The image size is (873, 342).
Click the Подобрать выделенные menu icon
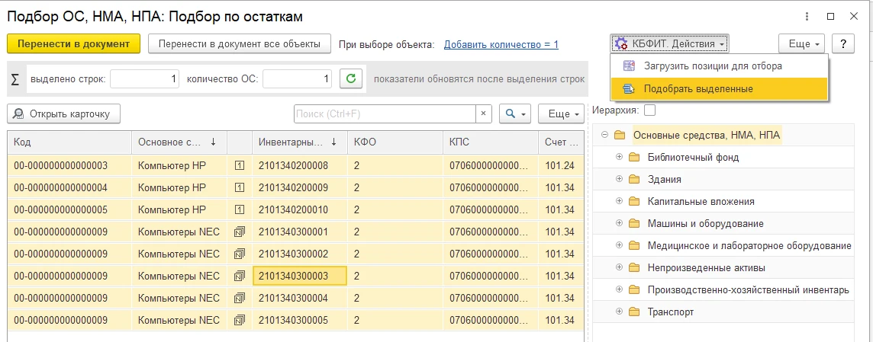[x=629, y=89]
